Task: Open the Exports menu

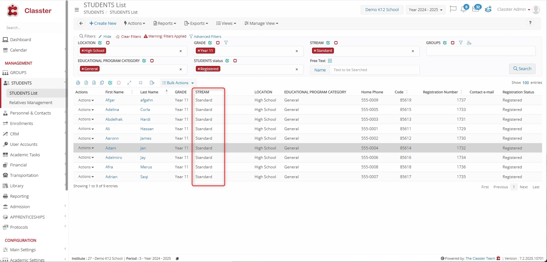Action: coord(196,23)
